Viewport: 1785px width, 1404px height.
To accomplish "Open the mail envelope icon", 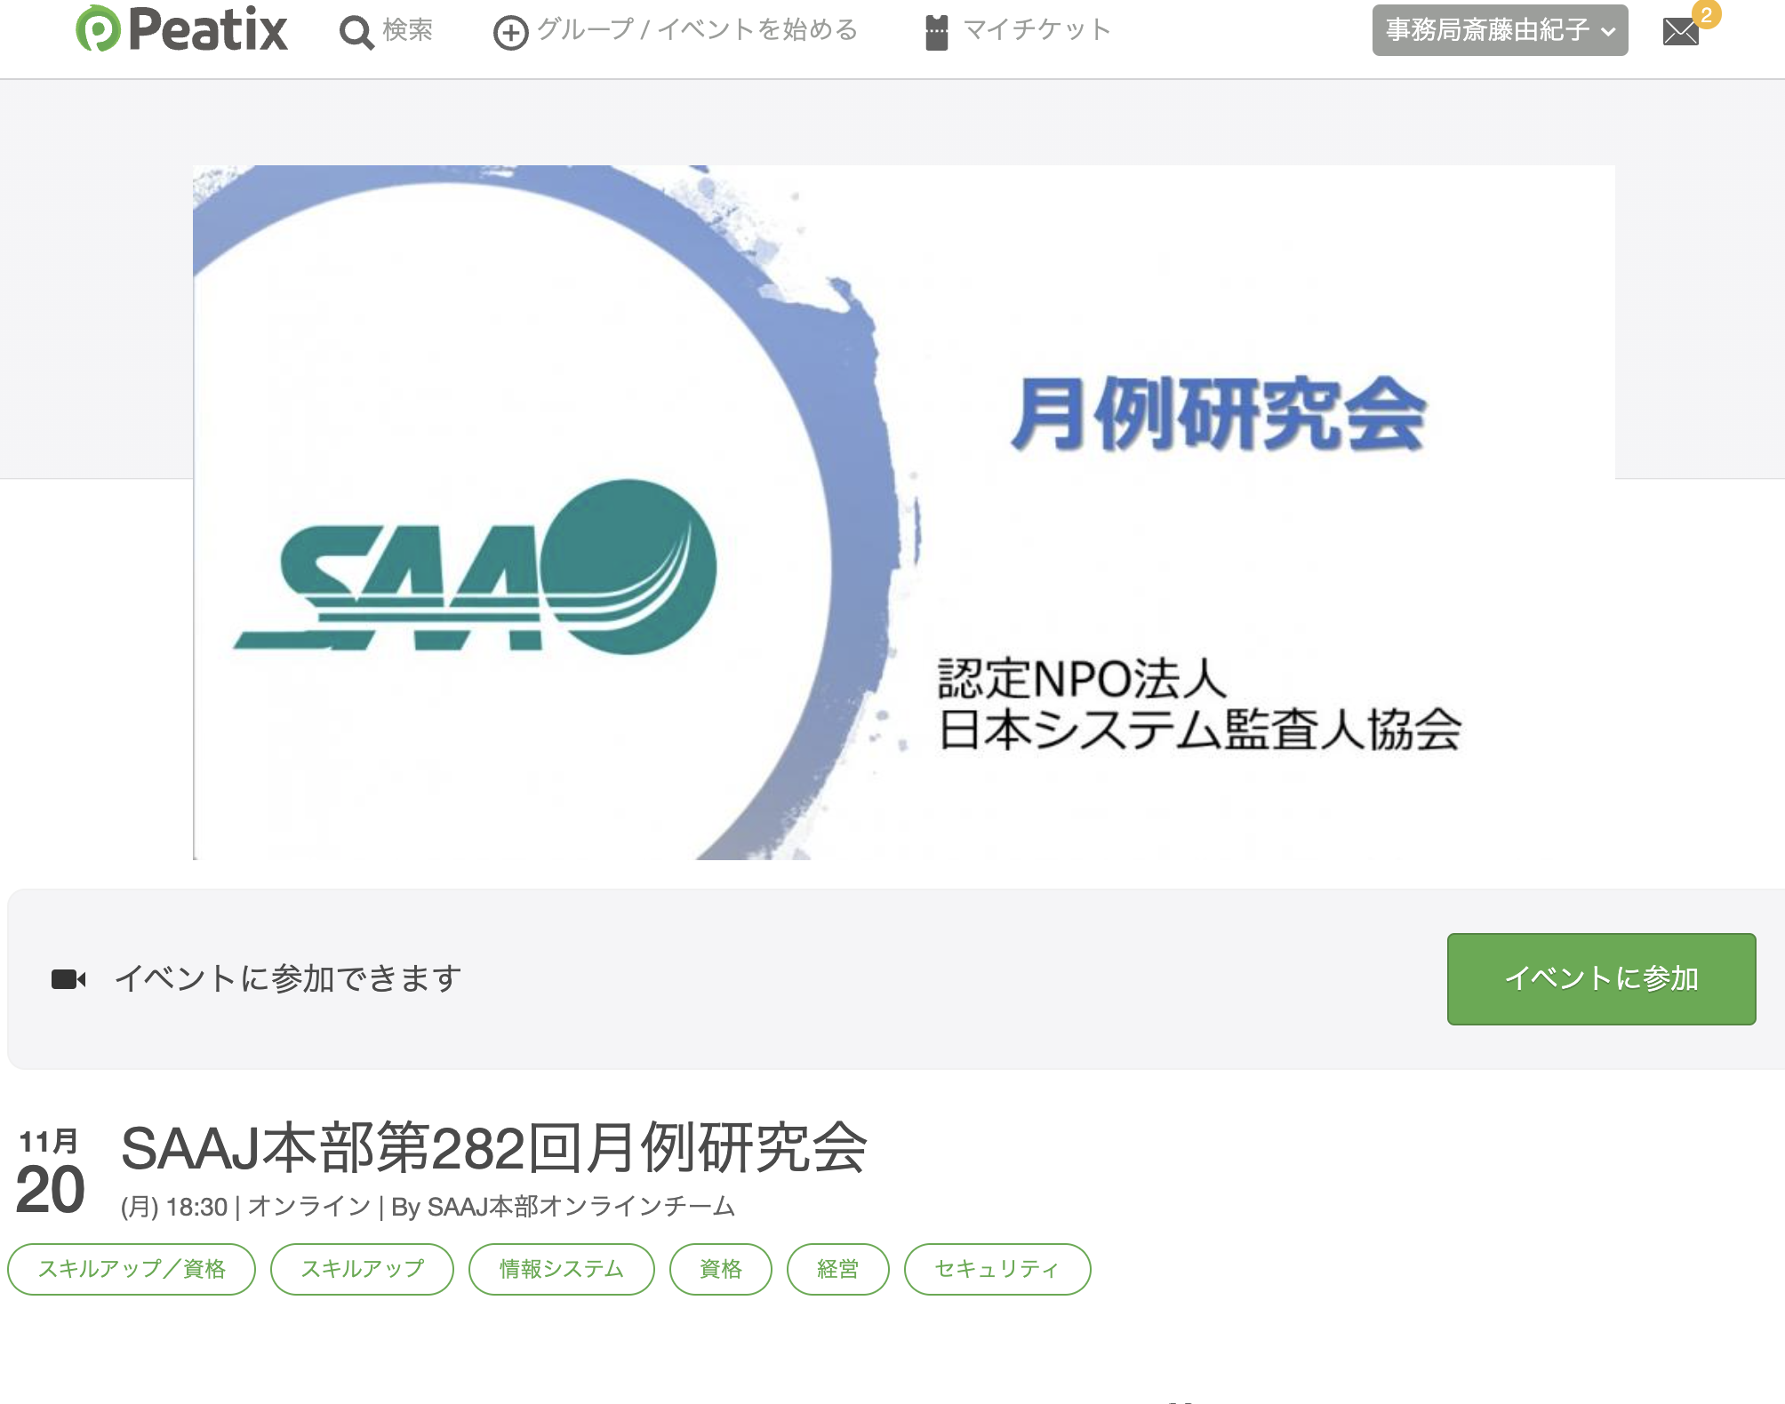I will (x=1680, y=32).
